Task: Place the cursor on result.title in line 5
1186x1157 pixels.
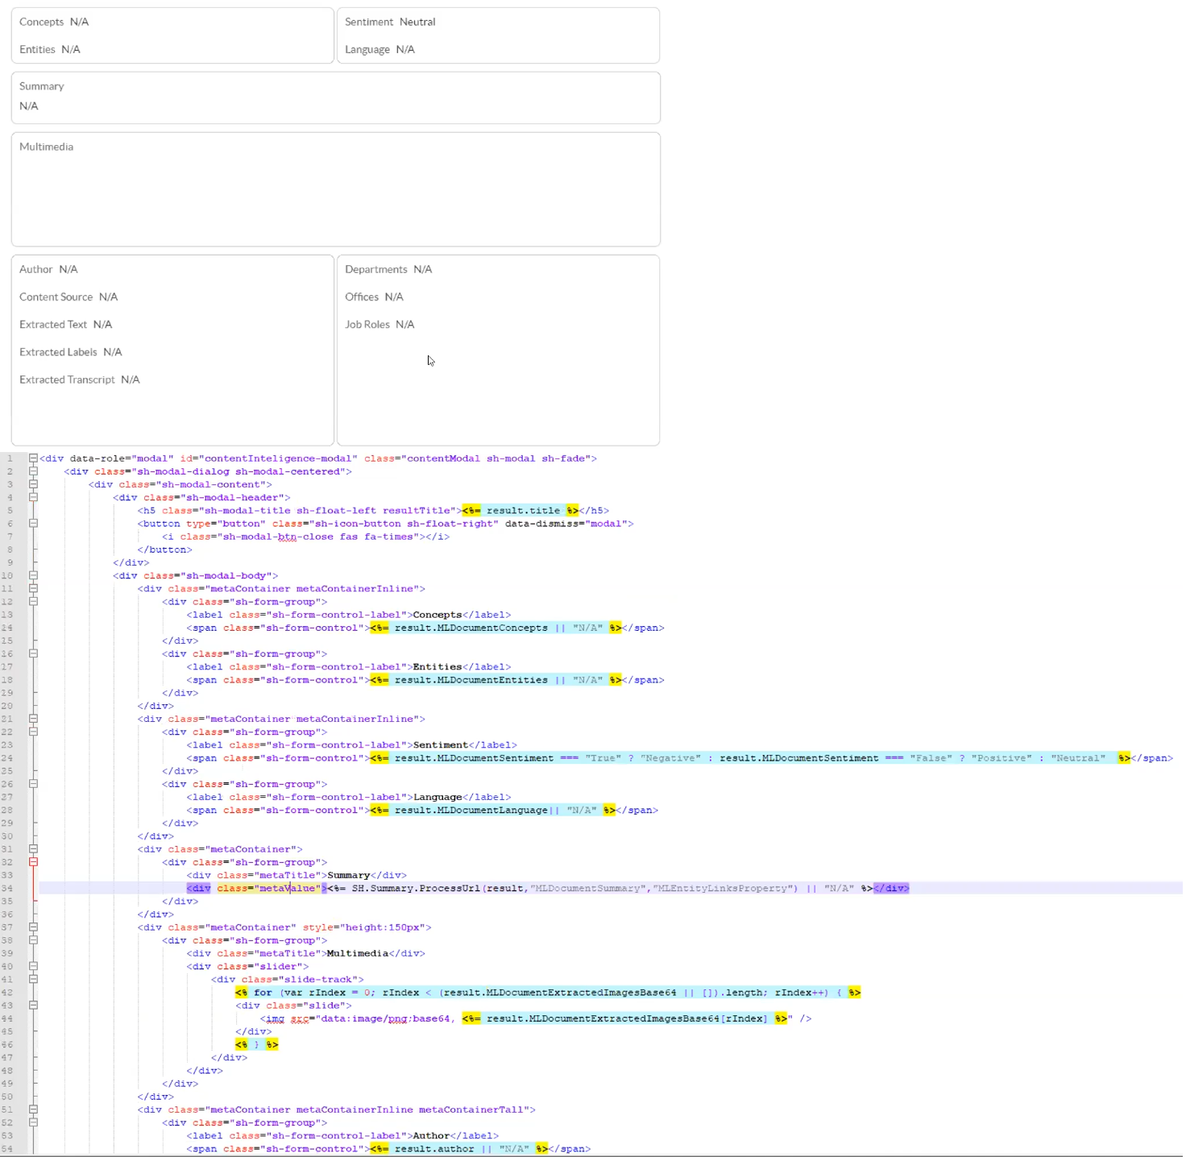Action: point(523,511)
